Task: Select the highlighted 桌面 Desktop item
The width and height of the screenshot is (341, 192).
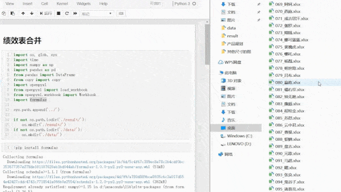Action: pyautogui.click(x=236, y=128)
